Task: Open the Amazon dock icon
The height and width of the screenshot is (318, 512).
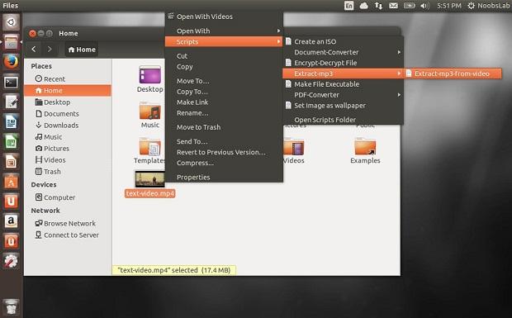Action: pos(11,221)
